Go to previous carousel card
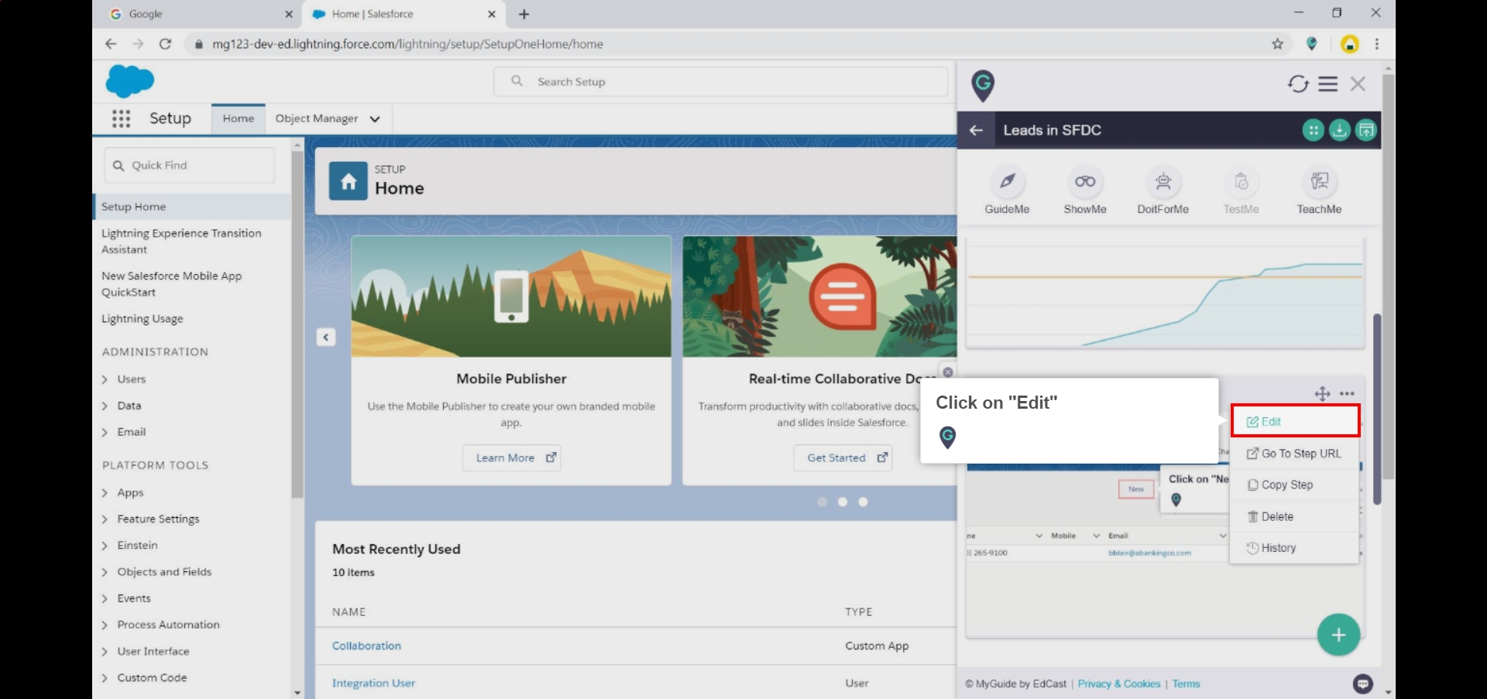Screen dimensions: 1487x699 [326, 338]
